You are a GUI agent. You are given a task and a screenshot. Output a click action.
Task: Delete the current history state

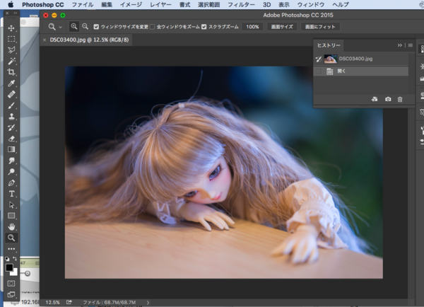coord(400,99)
